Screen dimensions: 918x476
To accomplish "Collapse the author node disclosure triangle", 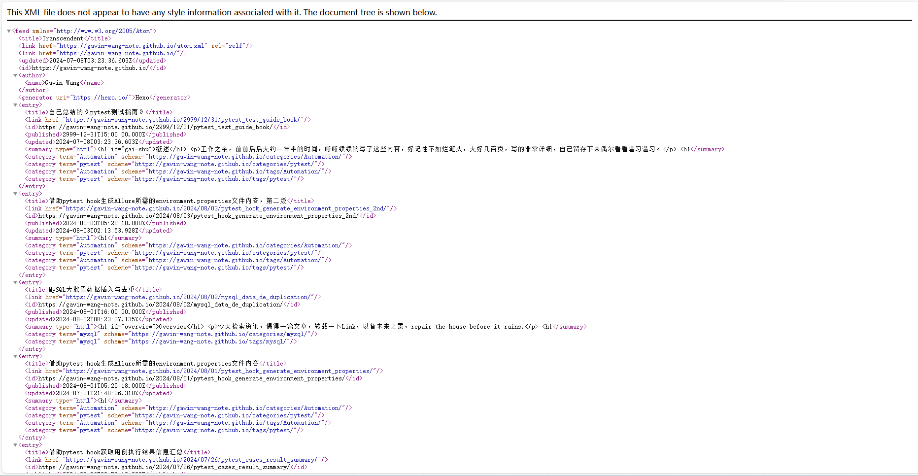I will (x=15, y=75).
